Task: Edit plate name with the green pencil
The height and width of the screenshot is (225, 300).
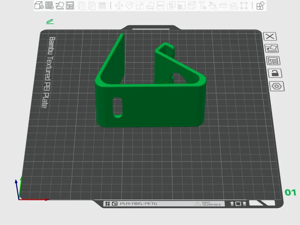Action: (50, 21)
